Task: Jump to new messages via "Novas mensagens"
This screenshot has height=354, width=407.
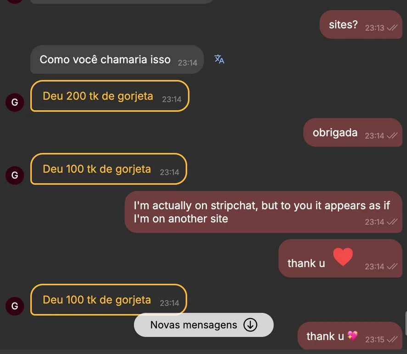Action: pos(194,325)
